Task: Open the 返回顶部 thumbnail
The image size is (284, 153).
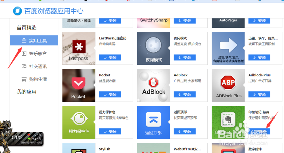Action: (x=153, y=122)
